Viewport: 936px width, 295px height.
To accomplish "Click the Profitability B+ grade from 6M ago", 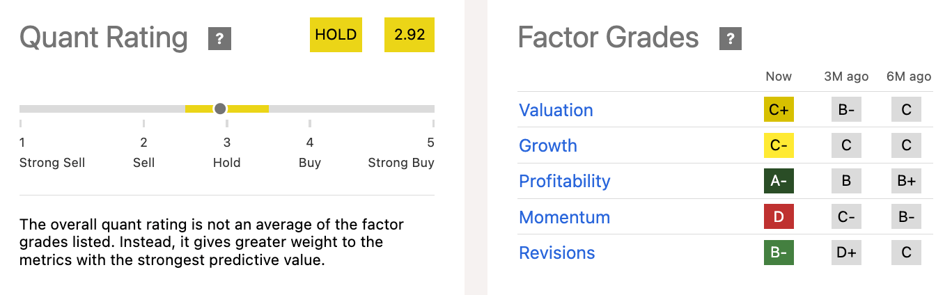I will click(906, 181).
